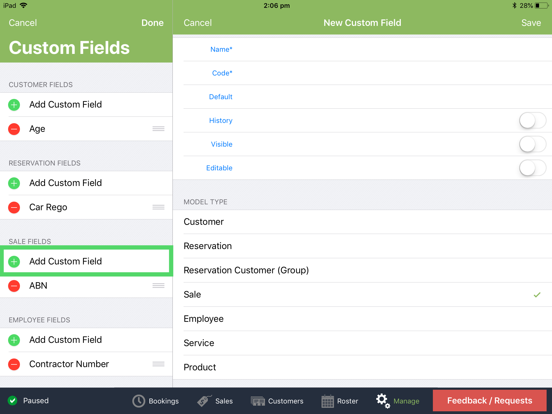
Task: Tap the Bookings clock icon
Action: (139, 401)
